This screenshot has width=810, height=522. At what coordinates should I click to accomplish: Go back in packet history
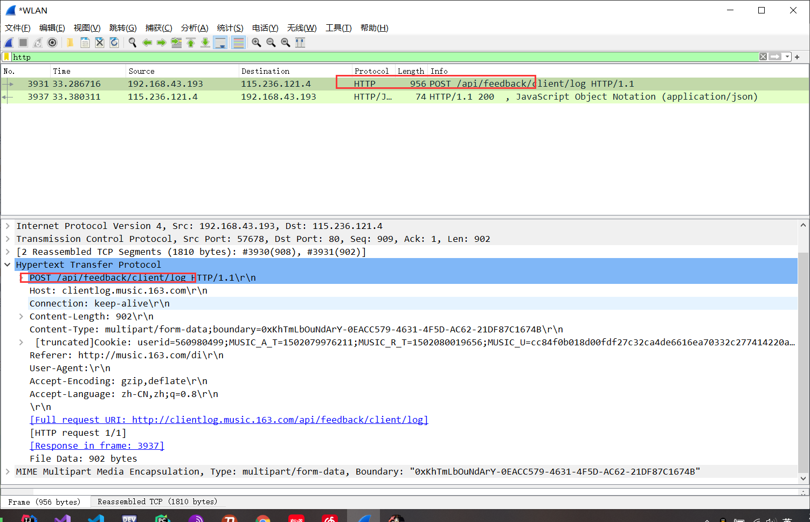click(x=147, y=43)
